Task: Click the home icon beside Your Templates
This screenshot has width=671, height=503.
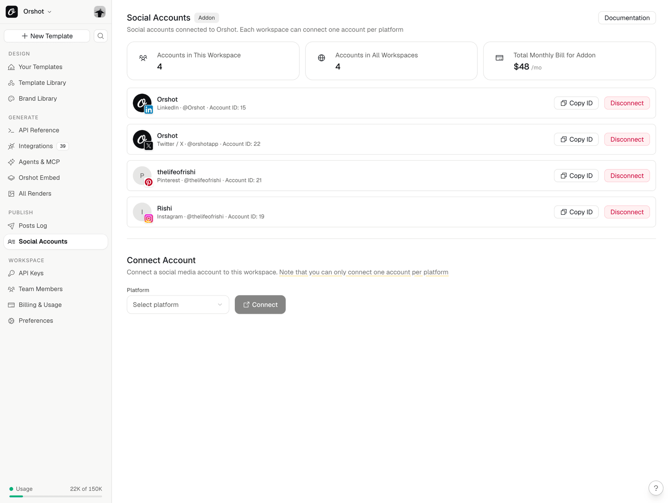Action: point(11,67)
